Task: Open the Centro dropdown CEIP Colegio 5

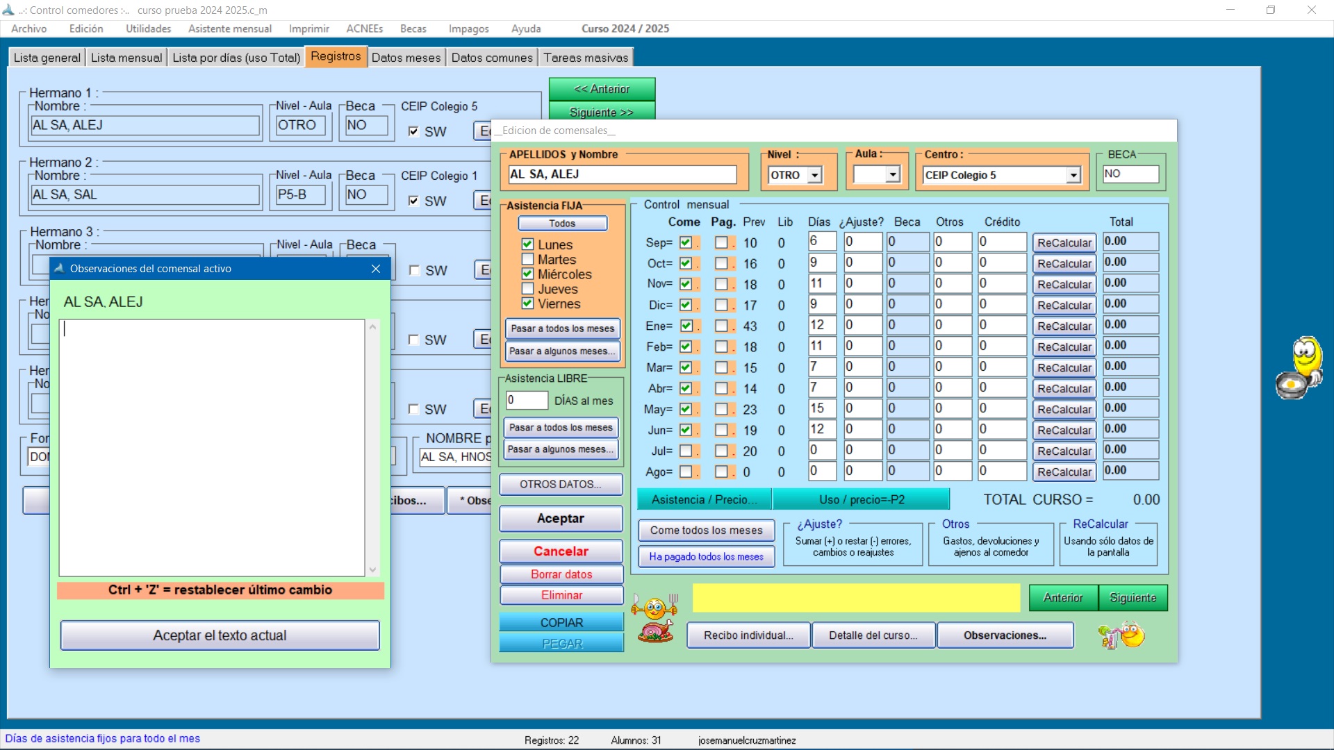Action: point(1073,175)
